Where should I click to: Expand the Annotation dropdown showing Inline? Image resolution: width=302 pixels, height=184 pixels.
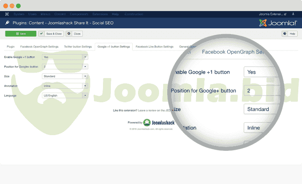(65, 86)
